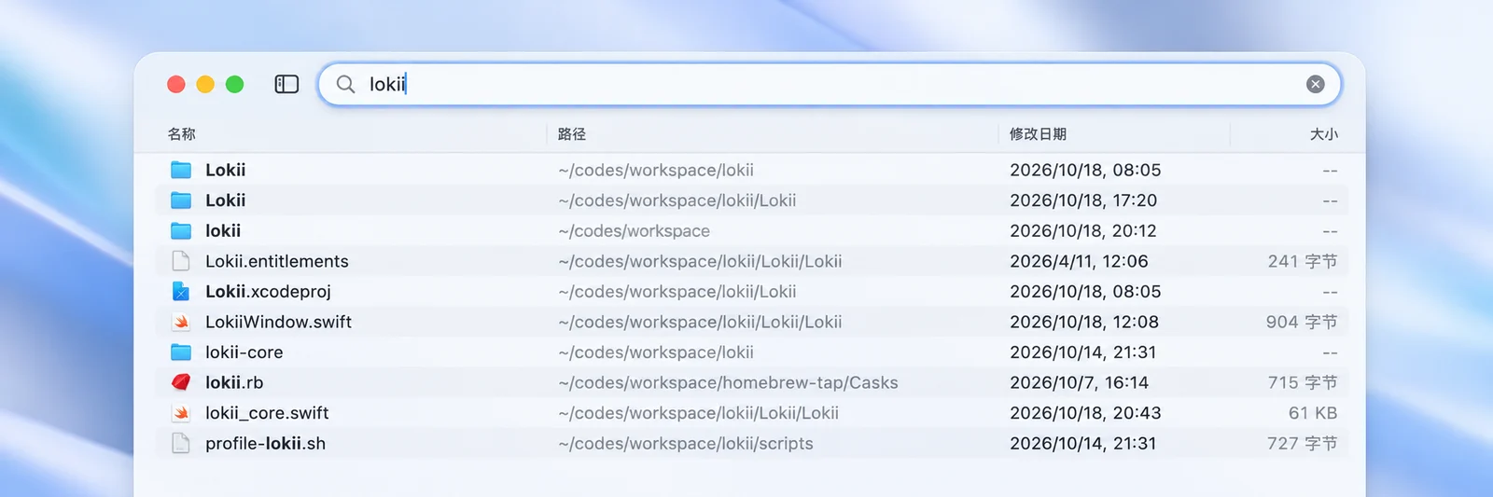Screen dimensions: 1493x497
Task: Click path of the Lokii.xcodeproj row
Action: click(677, 292)
